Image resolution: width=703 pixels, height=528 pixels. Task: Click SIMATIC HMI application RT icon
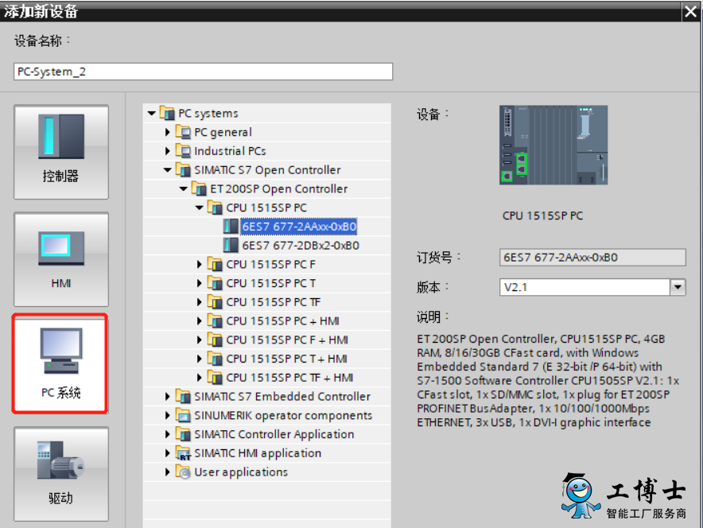pos(183,452)
